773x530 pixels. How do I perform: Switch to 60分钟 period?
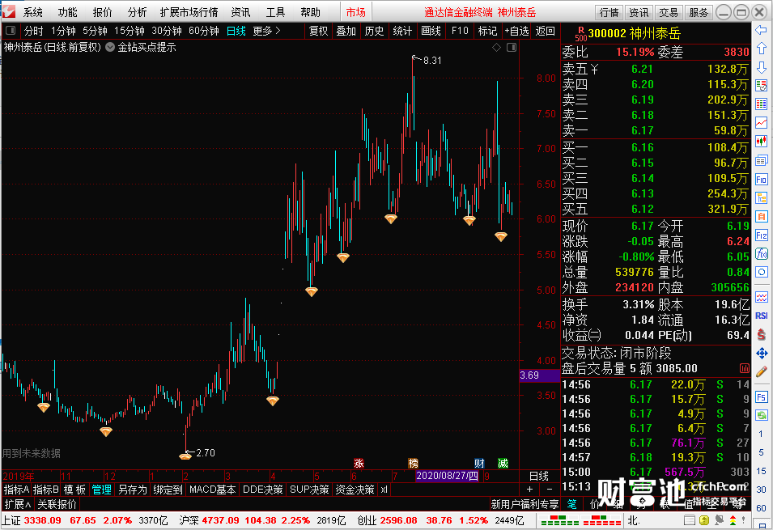click(204, 31)
